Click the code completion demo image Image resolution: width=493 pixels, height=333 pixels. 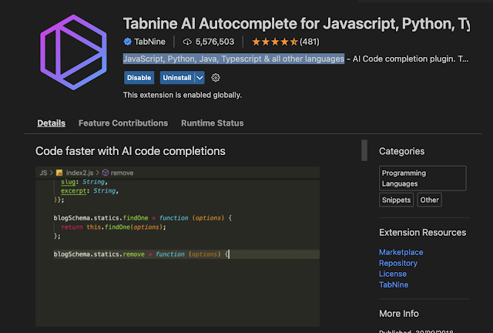(177, 247)
